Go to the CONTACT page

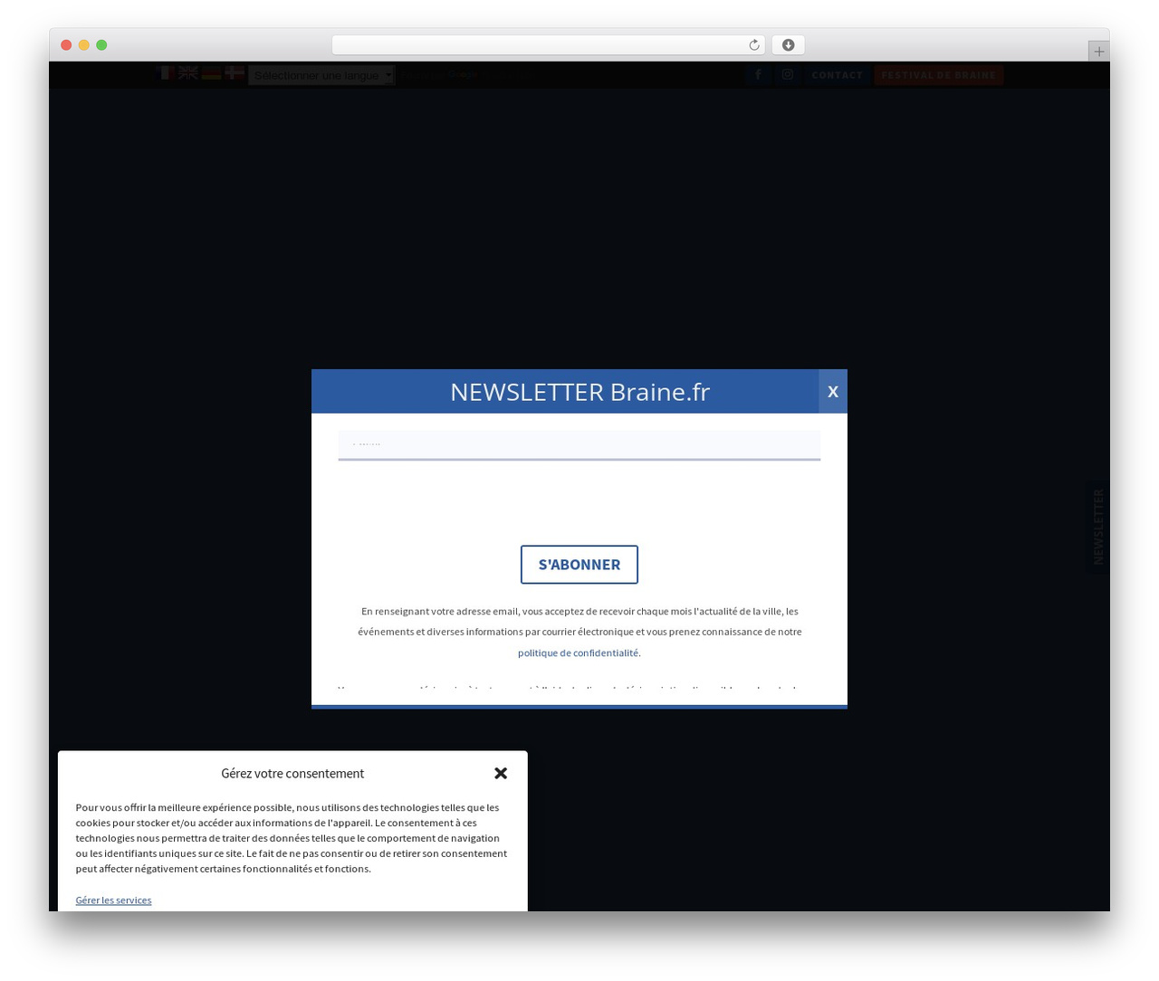[x=838, y=75]
